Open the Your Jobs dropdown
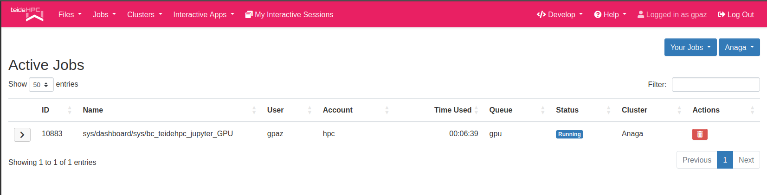Screen dimensions: 767x195 (690, 47)
